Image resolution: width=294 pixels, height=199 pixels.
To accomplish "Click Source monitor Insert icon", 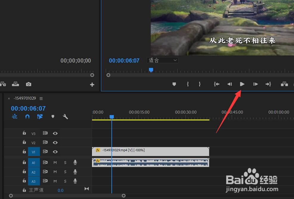I will tap(3, 84).
